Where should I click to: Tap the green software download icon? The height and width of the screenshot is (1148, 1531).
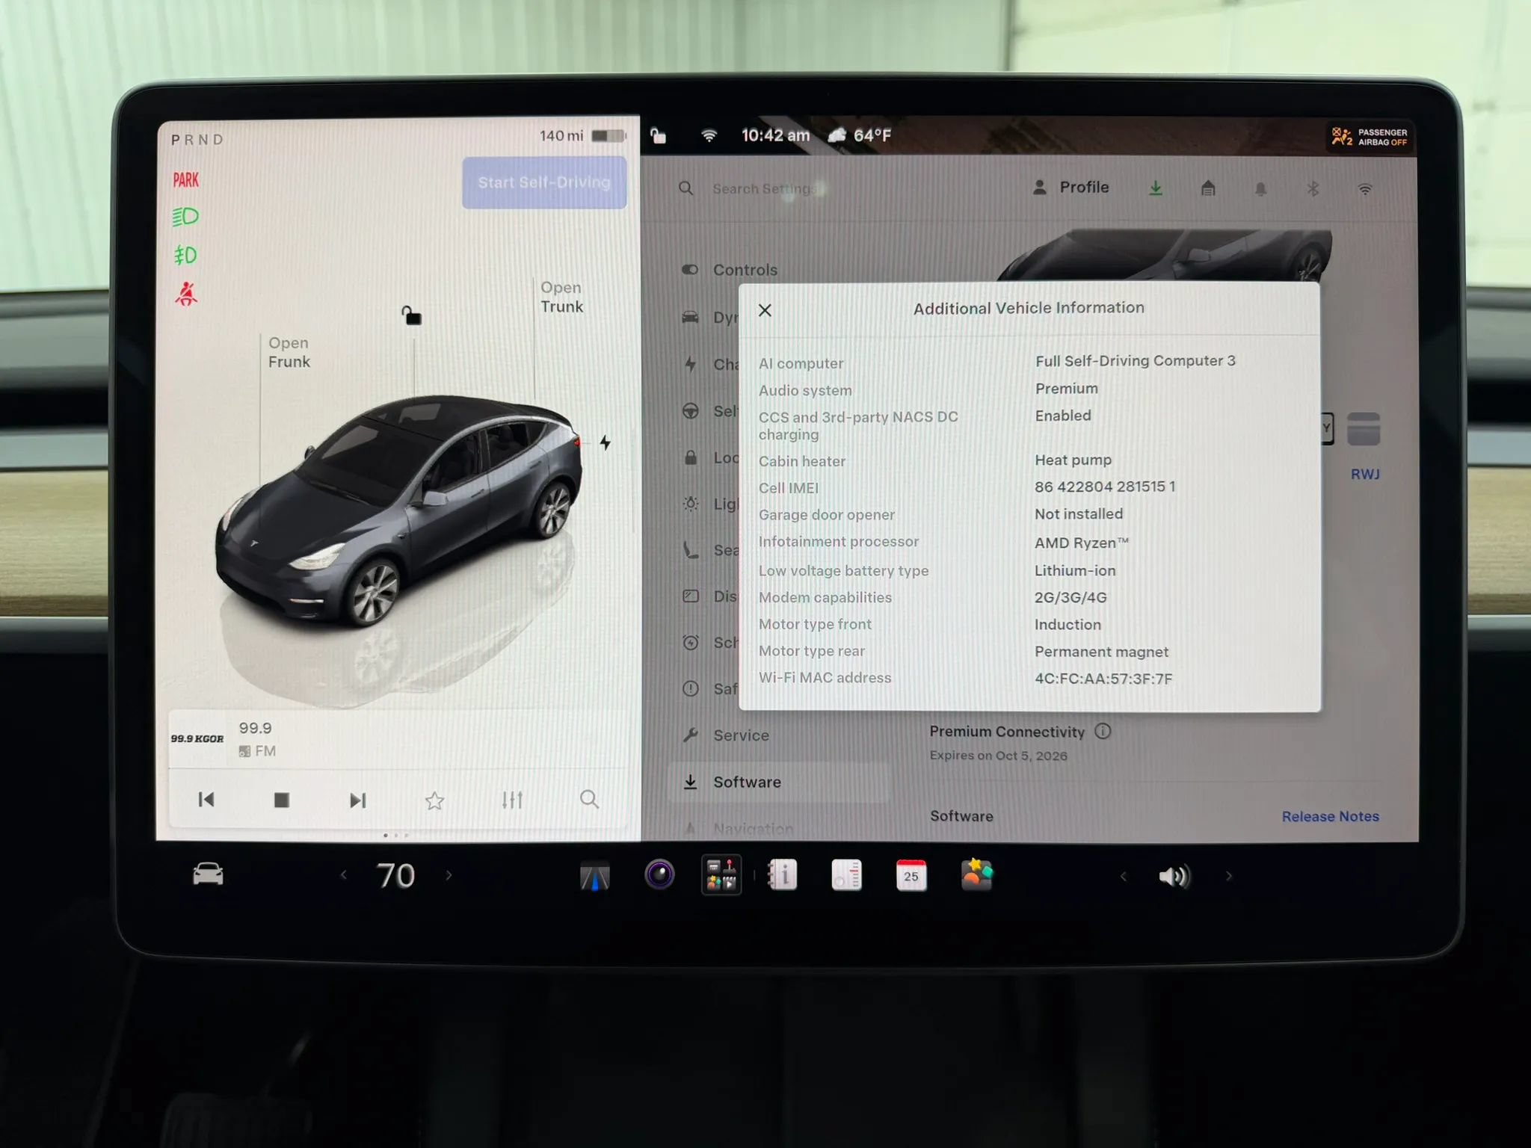tap(1156, 188)
